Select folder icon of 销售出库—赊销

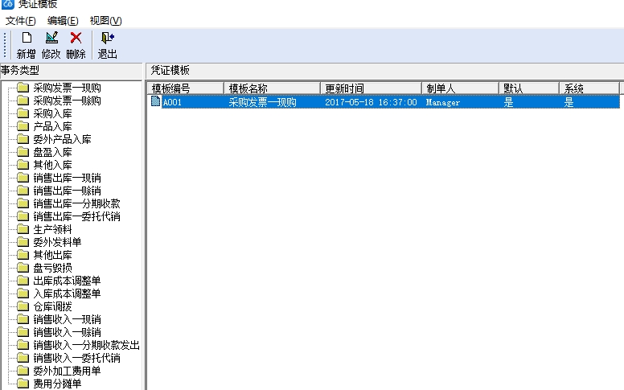(23, 191)
